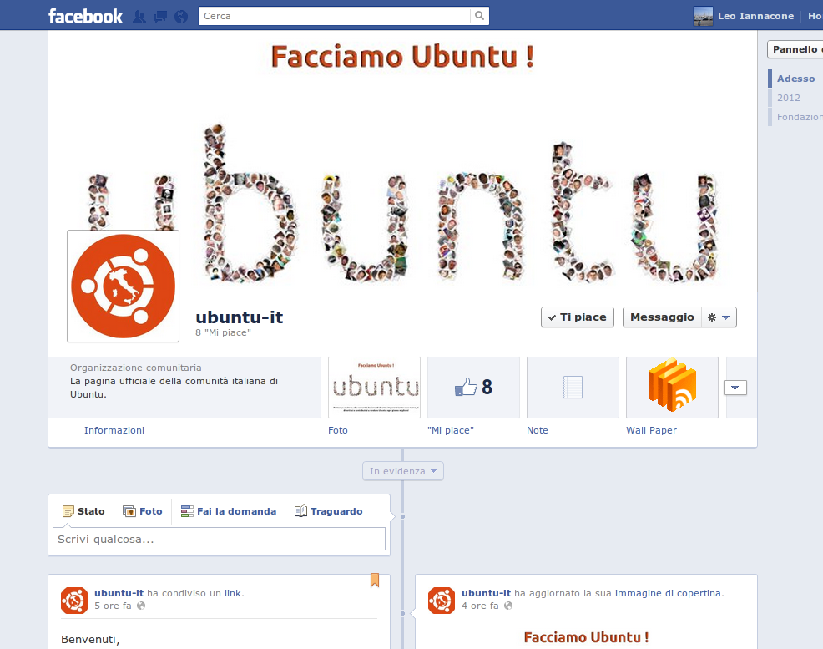Click the Messaggio button
Screen dimensions: 823x649
(662, 317)
